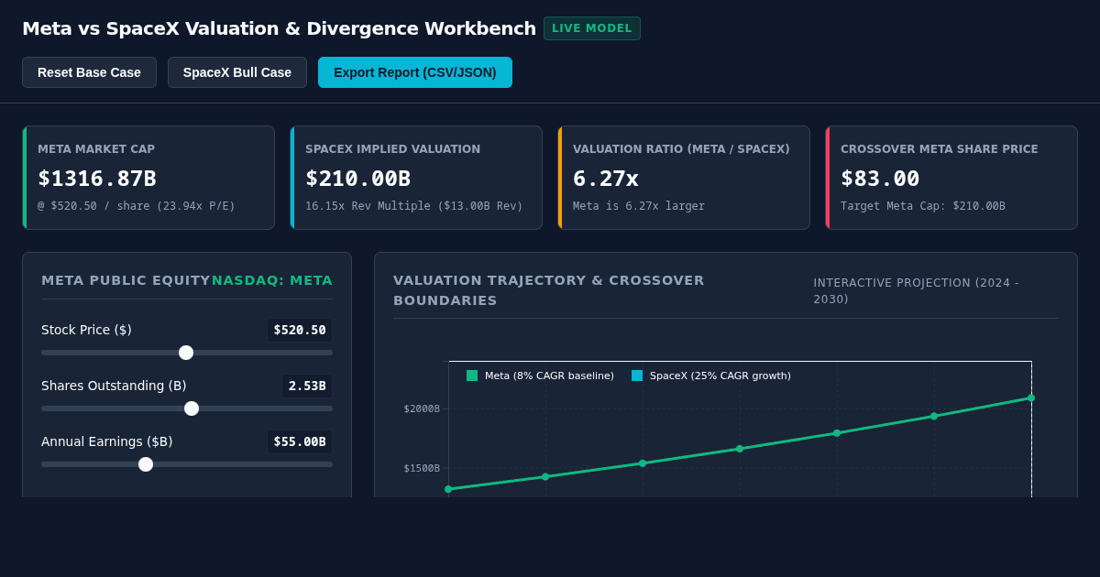Image resolution: width=1100 pixels, height=577 pixels.
Task: Click the first data point on Meta line
Action: pyautogui.click(x=448, y=489)
